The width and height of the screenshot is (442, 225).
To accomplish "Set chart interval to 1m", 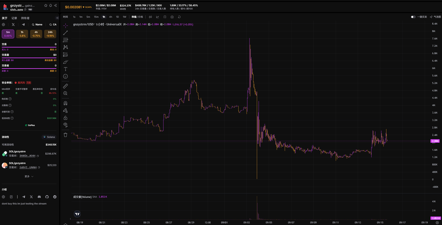I will [81, 17].
